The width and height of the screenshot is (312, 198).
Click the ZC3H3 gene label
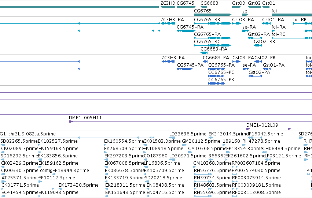(168, 3)
